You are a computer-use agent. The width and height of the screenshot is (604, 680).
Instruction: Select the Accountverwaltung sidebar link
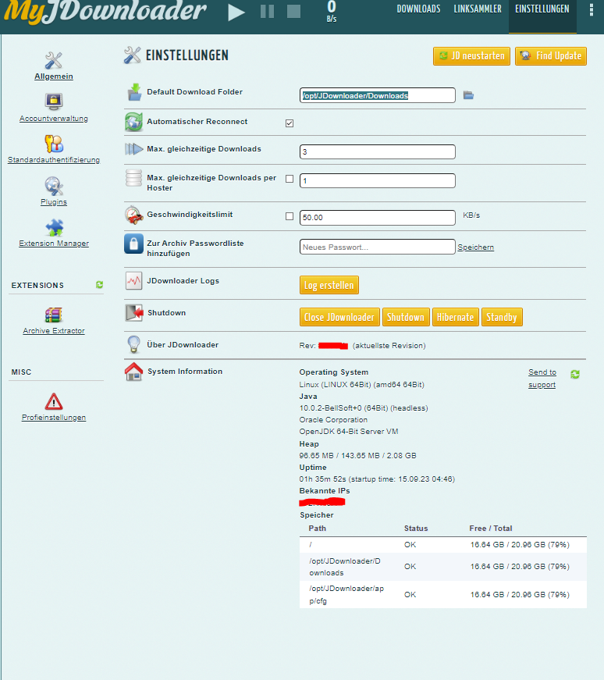[x=54, y=119]
